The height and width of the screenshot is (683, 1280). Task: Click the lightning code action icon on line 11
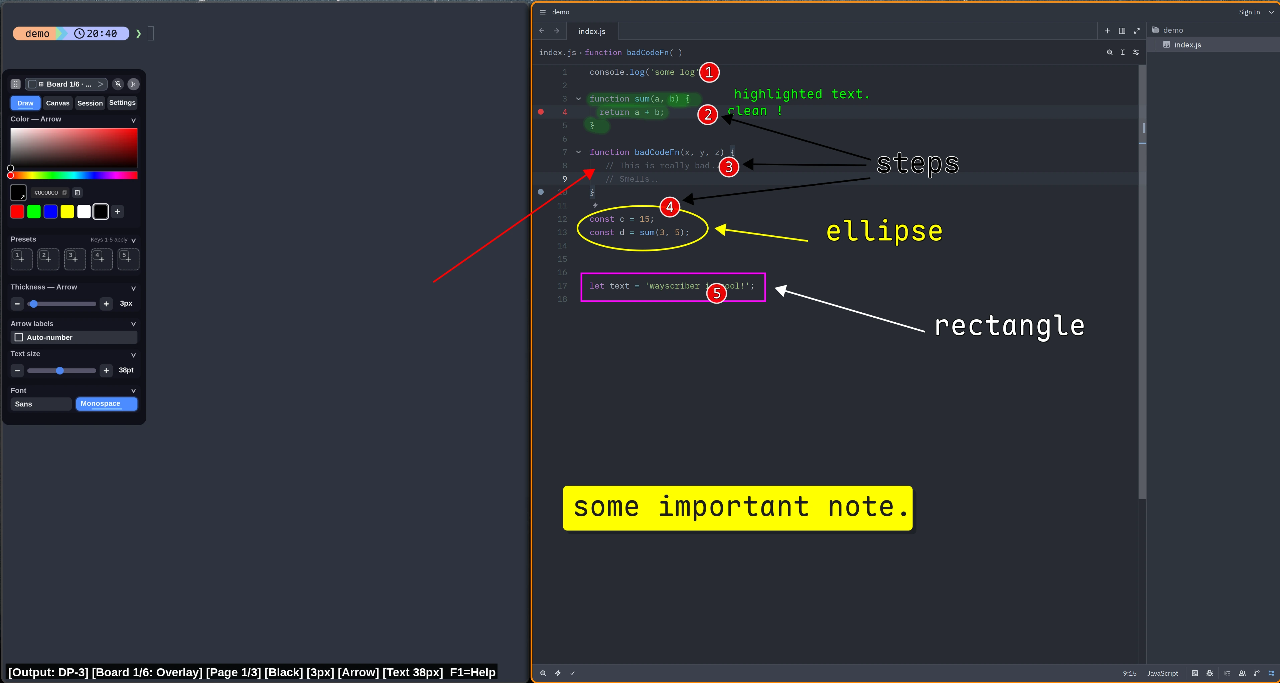click(595, 205)
